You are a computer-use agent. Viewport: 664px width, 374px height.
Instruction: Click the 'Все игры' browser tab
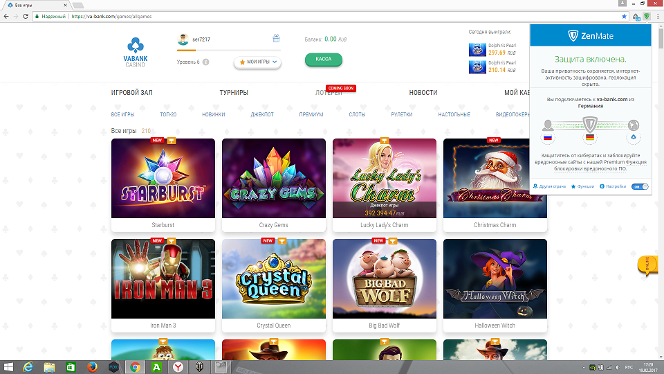(35, 5)
